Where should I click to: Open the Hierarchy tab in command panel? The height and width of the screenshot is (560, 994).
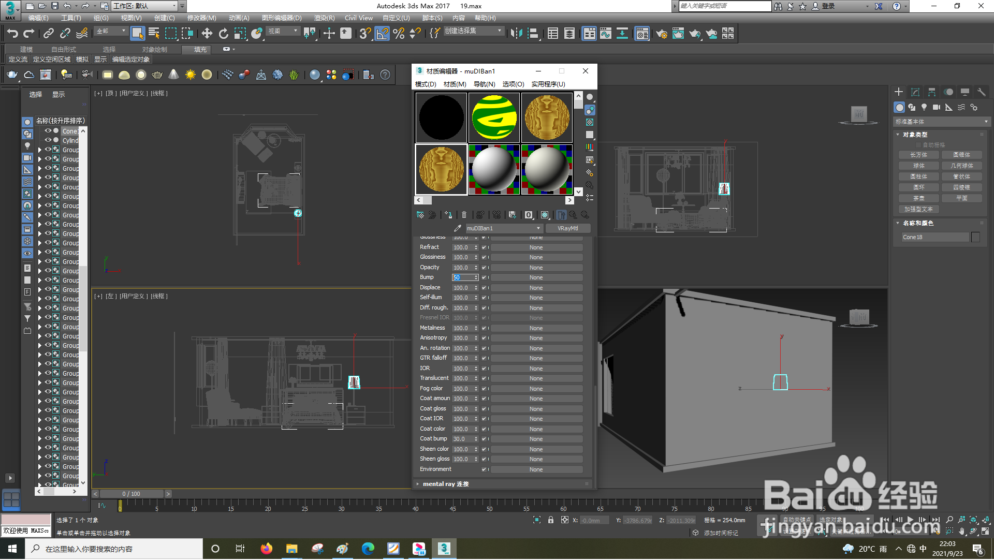tap(932, 92)
